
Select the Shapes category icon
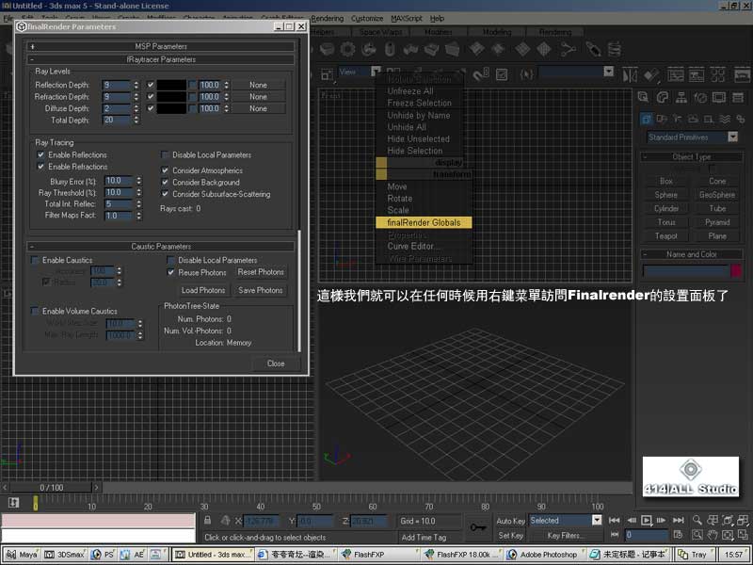(662, 119)
